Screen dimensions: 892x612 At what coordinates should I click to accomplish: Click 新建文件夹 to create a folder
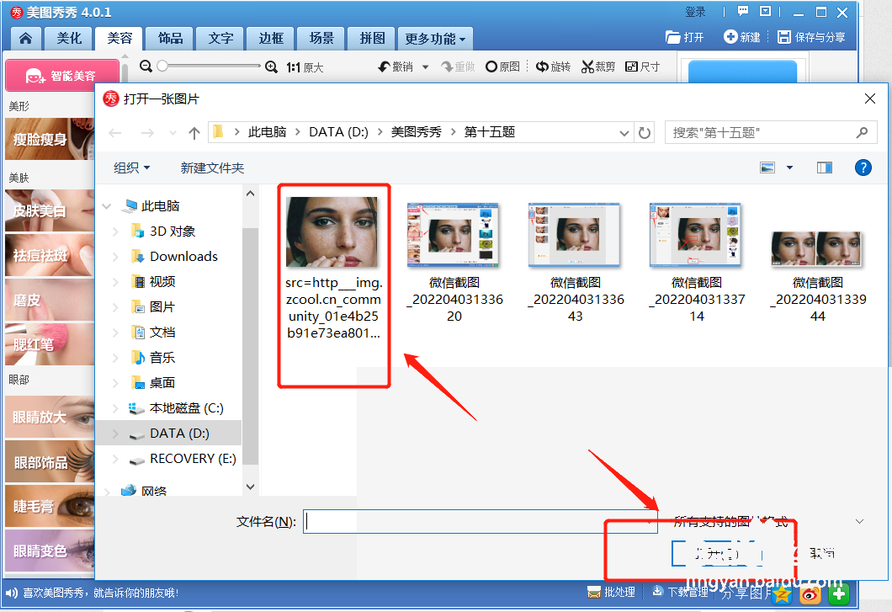[x=212, y=168]
